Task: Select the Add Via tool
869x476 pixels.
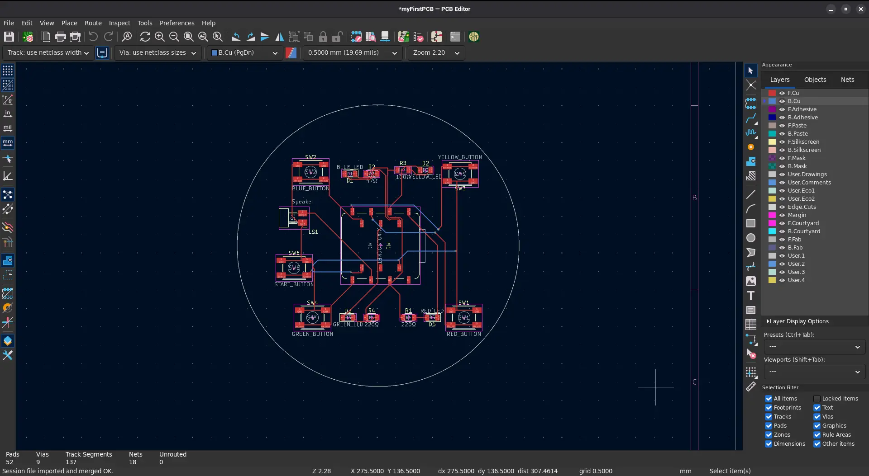Action: 751,147
